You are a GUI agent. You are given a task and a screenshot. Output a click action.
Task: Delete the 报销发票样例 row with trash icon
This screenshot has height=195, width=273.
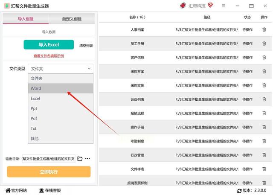(x=264, y=183)
